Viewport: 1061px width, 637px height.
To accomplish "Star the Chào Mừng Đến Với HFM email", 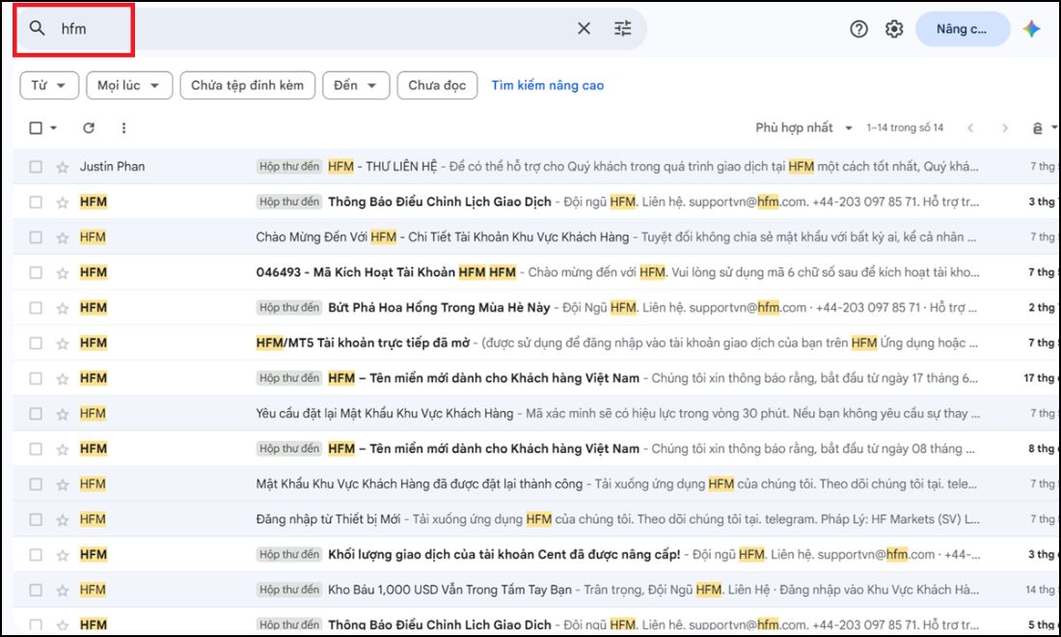I will click(63, 237).
